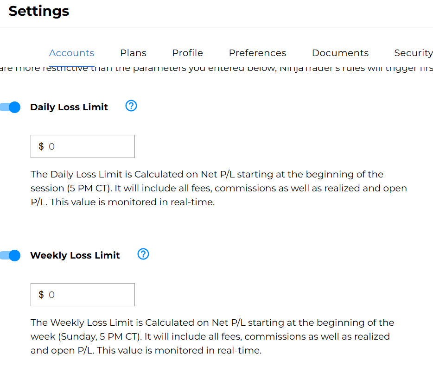
Task: Switch to the Accounts tab
Action: [71, 53]
